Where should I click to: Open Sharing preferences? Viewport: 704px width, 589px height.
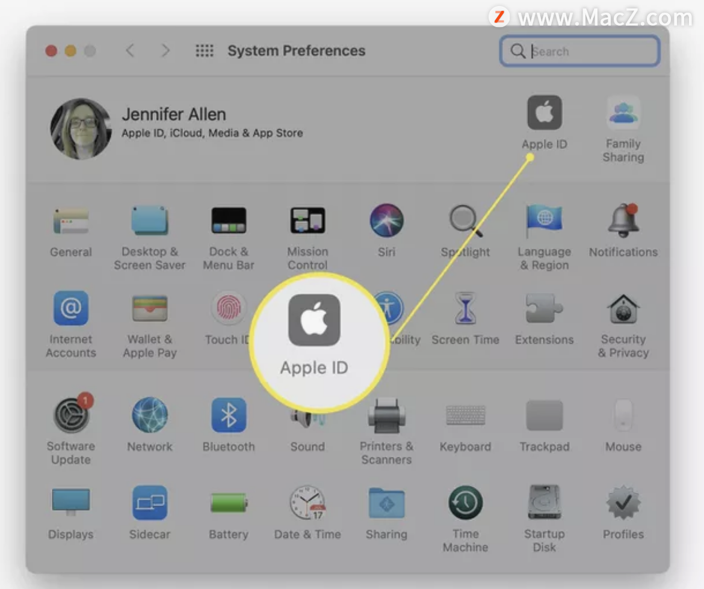coord(386,502)
